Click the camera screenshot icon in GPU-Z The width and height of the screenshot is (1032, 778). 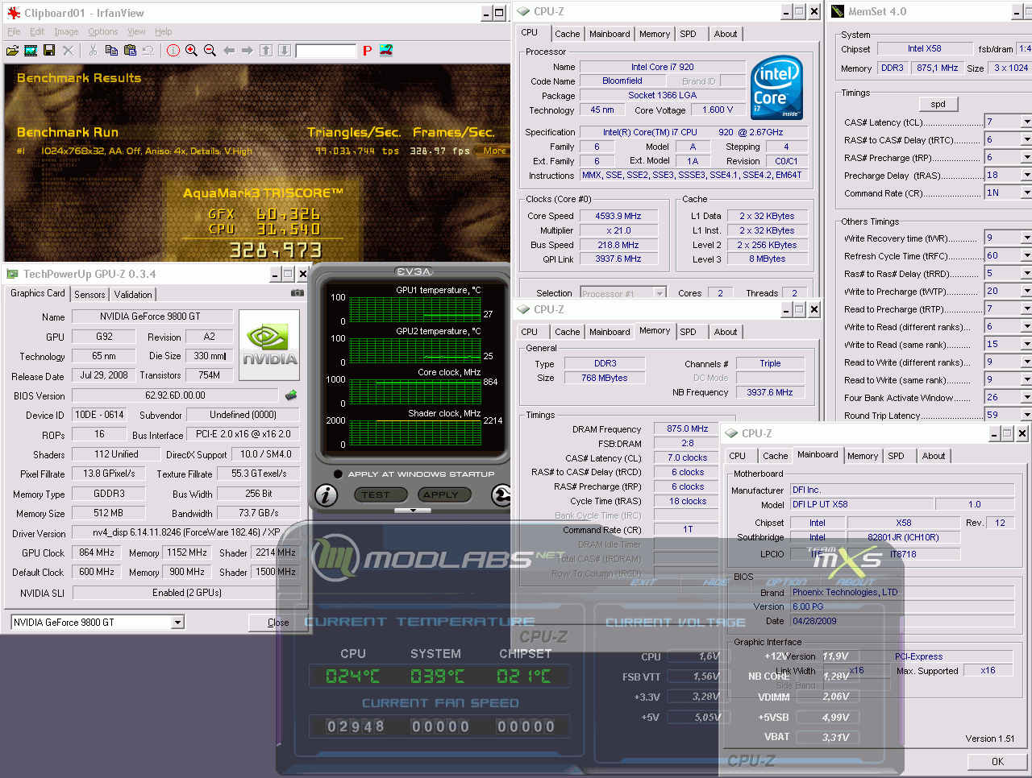[298, 293]
